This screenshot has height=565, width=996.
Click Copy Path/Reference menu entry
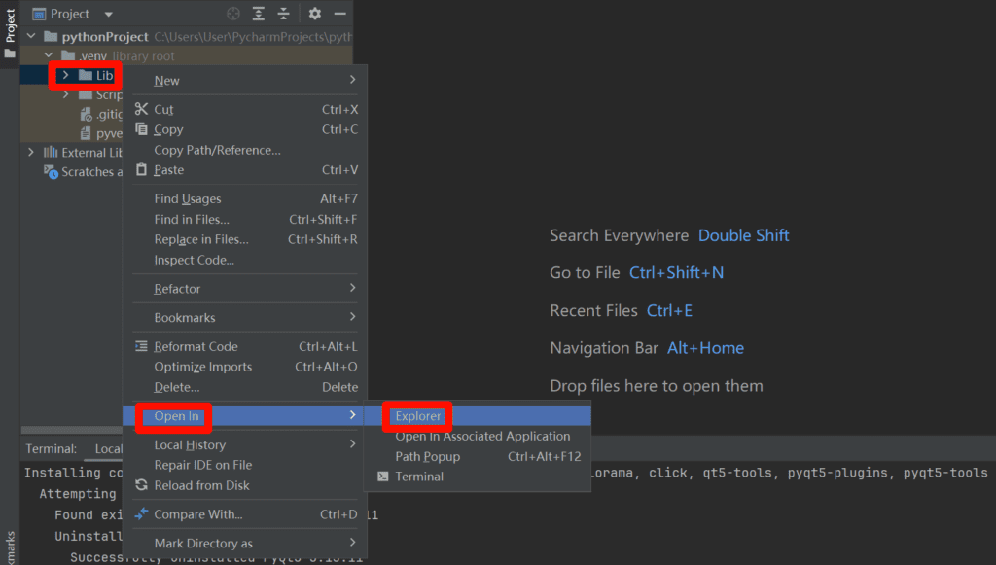[217, 150]
